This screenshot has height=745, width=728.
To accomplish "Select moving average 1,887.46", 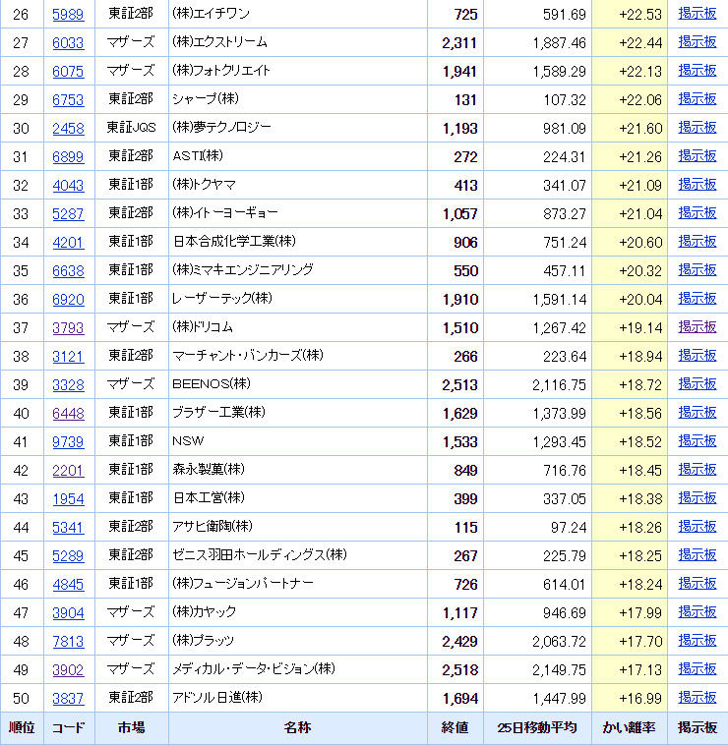I will [x=559, y=43].
